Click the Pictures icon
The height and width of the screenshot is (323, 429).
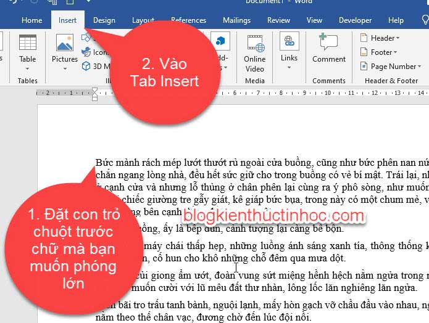coord(65,43)
